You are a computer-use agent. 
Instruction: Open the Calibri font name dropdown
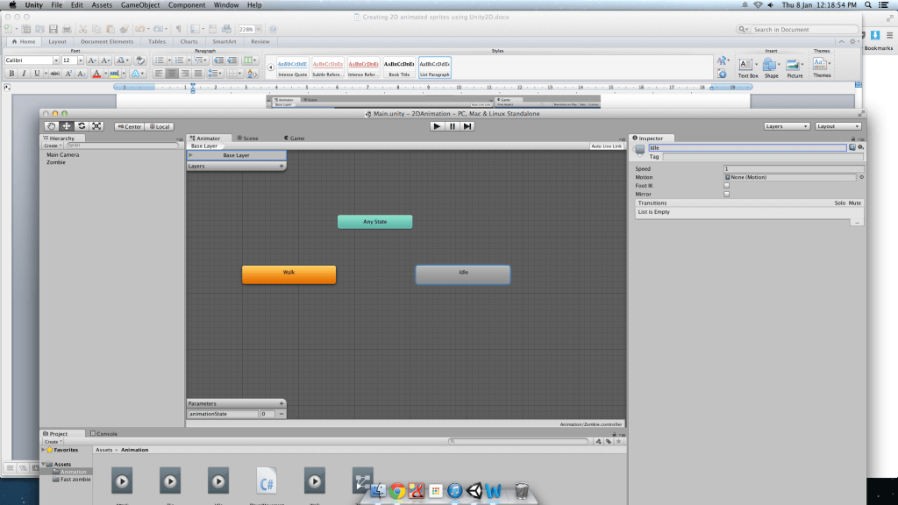click(x=55, y=60)
